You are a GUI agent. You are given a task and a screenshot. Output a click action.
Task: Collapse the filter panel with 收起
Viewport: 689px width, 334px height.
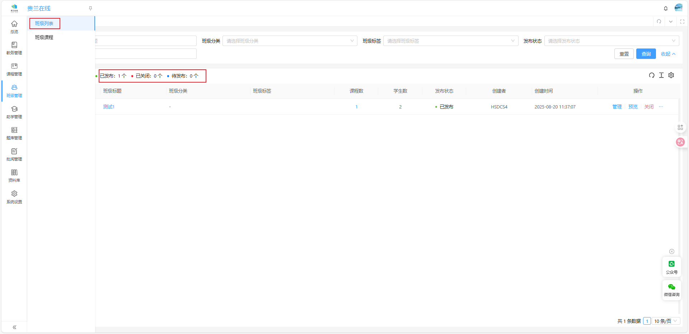point(668,54)
